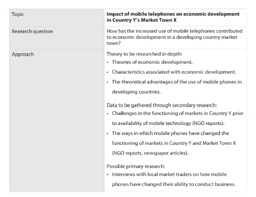The height and width of the screenshot is (197, 256).
Task: Click the 'Research question' row label
Action: coord(32,31)
